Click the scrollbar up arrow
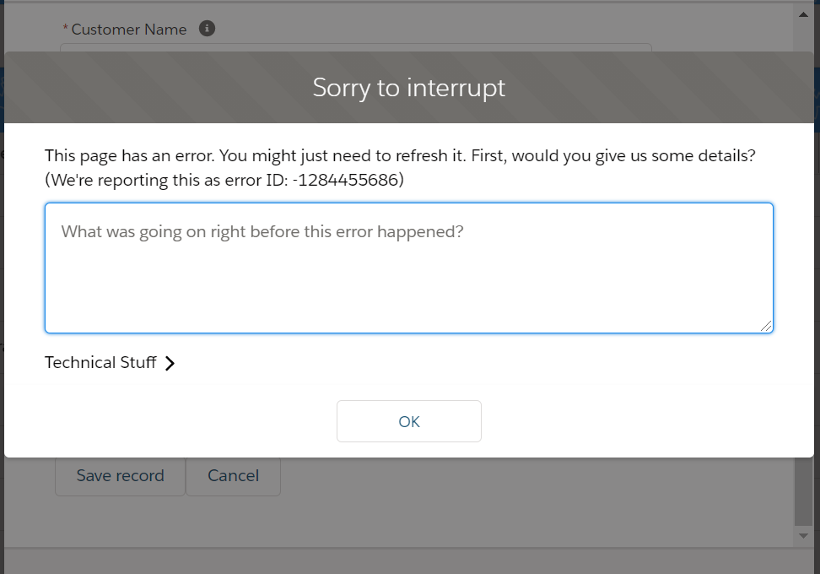 coord(804,13)
